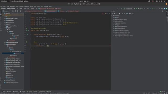Image resolution: width=168 pixels, height=94 pixels.
Task: Click UTF-8 encoding in status bar
Action: pos(150,93)
